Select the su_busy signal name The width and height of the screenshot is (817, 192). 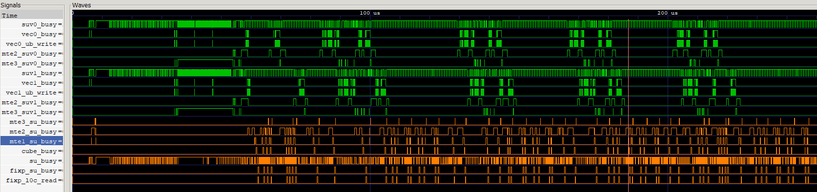point(32,161)
